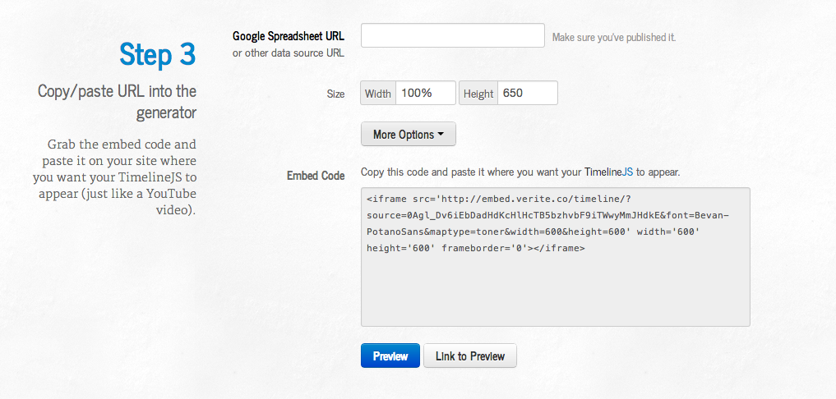Expand the More Options dropdown
Screen dimensions: 836x399
(x=409, y=135)
